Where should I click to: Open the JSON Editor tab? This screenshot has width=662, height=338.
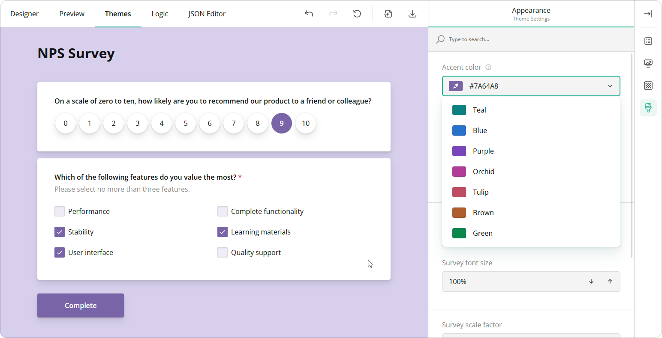coord(207,13)
